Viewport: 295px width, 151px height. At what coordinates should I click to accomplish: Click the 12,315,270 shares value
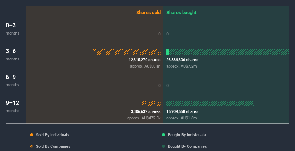[144, 60]
